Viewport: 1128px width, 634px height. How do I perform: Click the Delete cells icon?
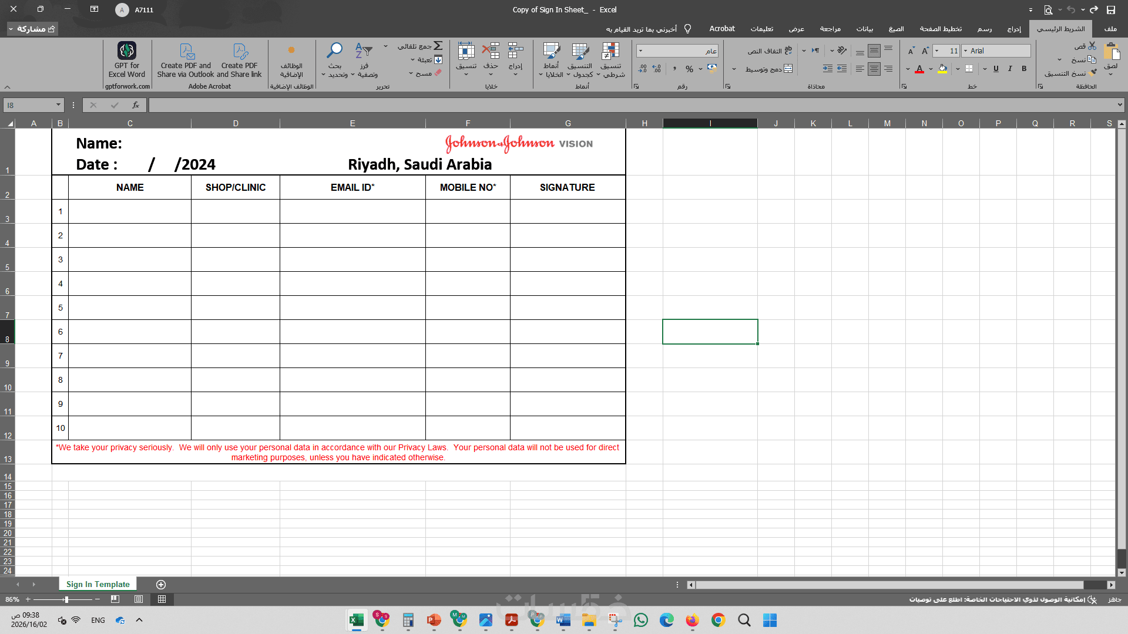click(491, 52)
